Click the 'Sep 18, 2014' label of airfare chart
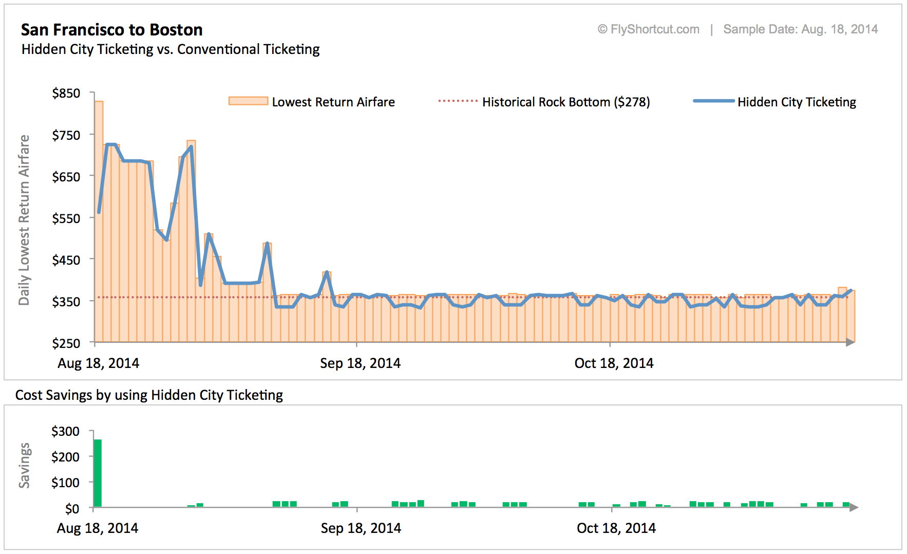 (360, 363)
